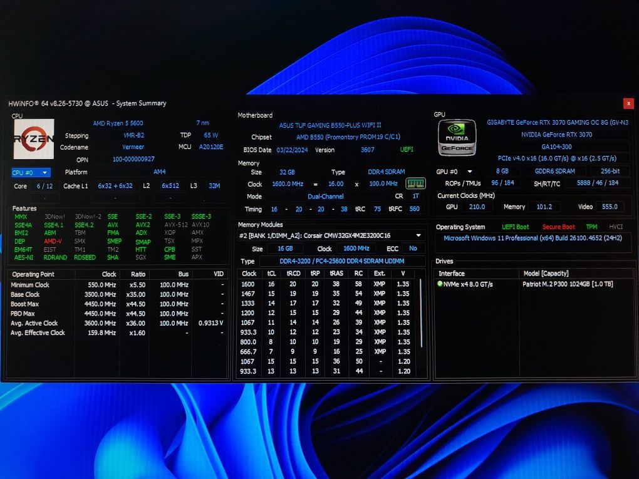Click the red Secure Boot status label
The height and width of the screenshot is (479, 639).
[x=558, y=227]
